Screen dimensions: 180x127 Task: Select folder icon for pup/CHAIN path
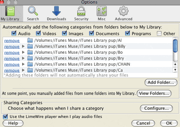pyautogui.click(x=30, y=64)
